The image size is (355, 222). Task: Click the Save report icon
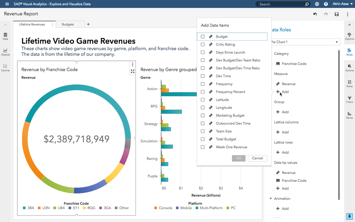pos(337,14)
